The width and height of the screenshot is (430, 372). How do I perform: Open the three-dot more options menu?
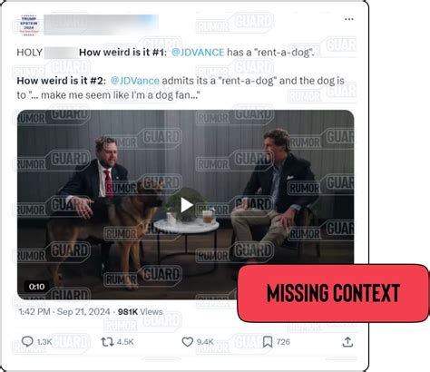349,19
